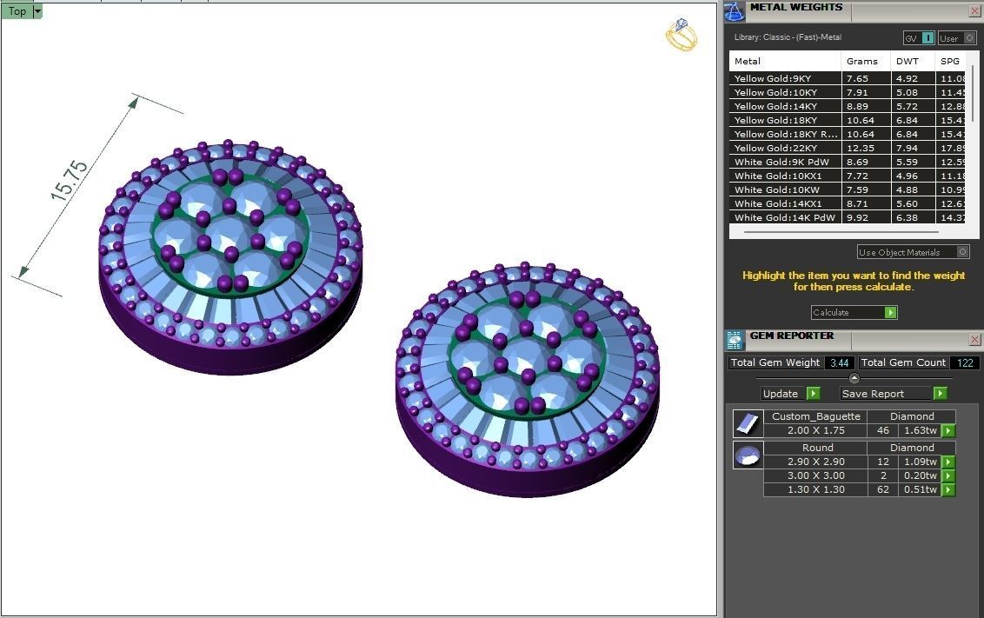The image size is (984, 618).
Task: Click green arrow on the 0.20tw row
Action: (x=948, y=475)
